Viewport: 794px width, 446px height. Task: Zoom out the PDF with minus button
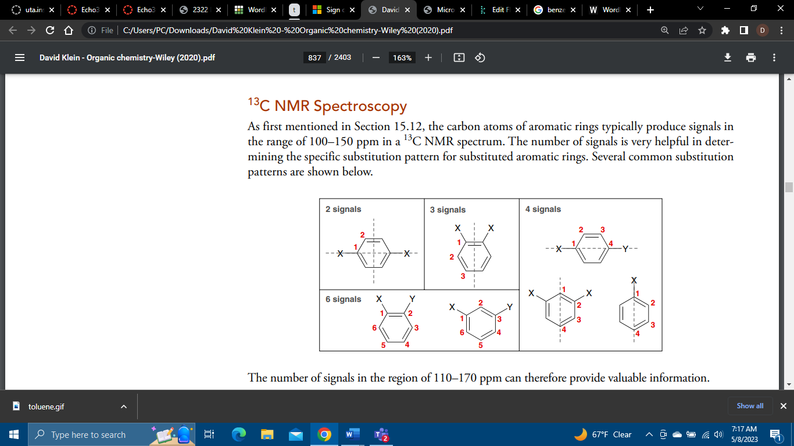click(376, 57)
